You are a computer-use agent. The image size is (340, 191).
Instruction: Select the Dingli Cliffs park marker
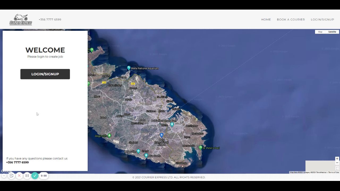pos(109,136)
